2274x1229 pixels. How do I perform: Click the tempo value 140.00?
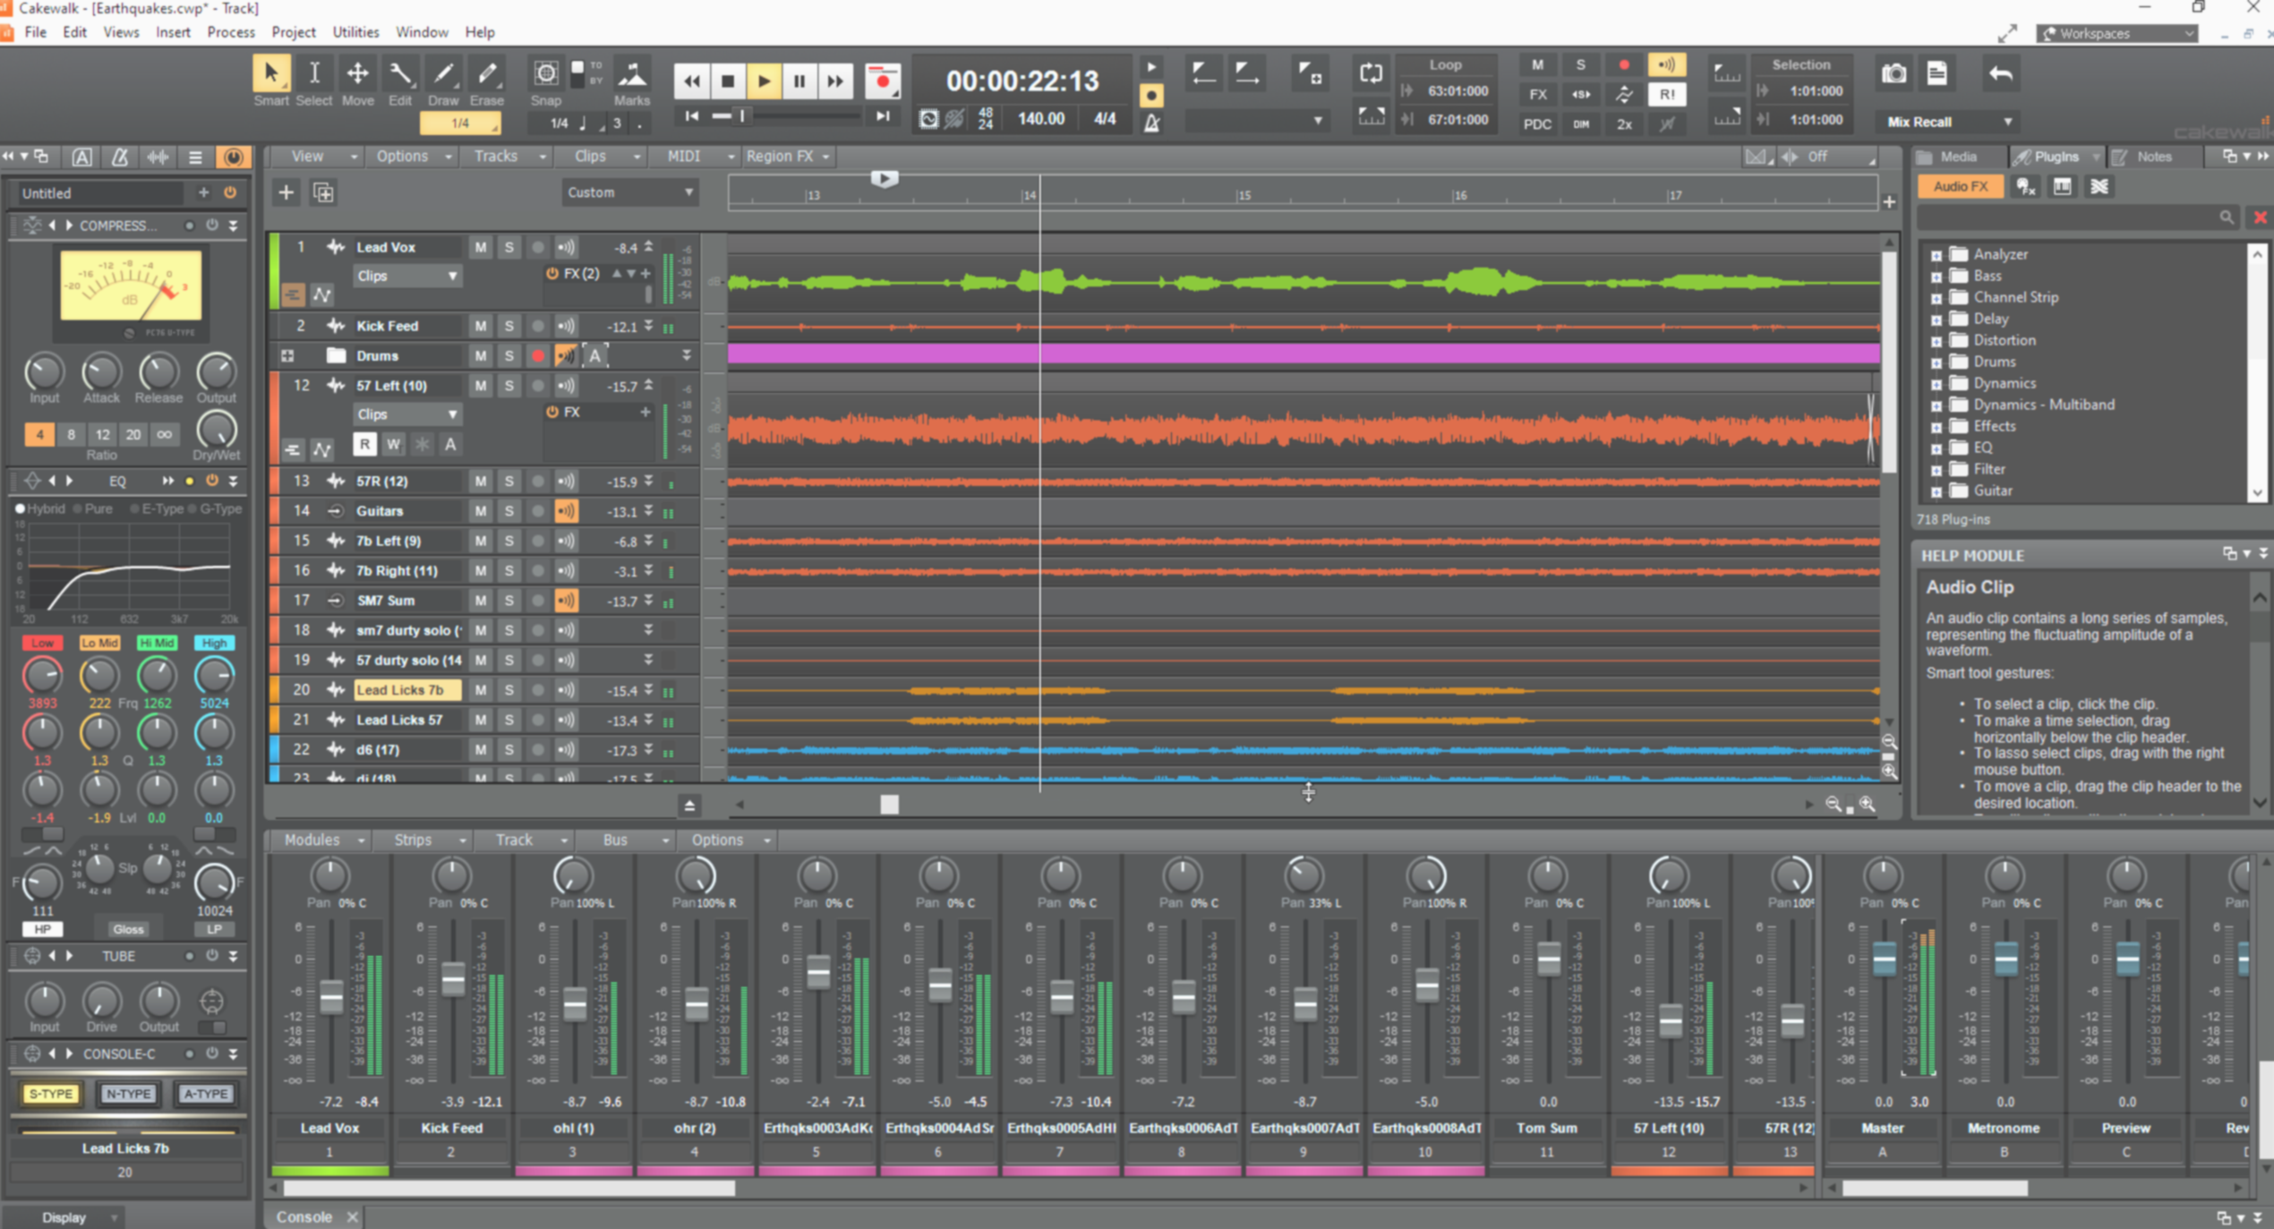tap(1040, 119)
